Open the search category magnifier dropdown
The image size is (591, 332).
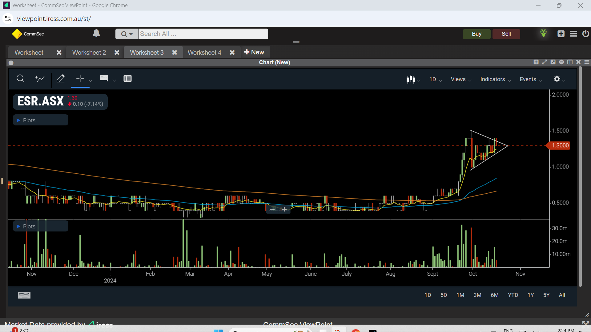127,34
